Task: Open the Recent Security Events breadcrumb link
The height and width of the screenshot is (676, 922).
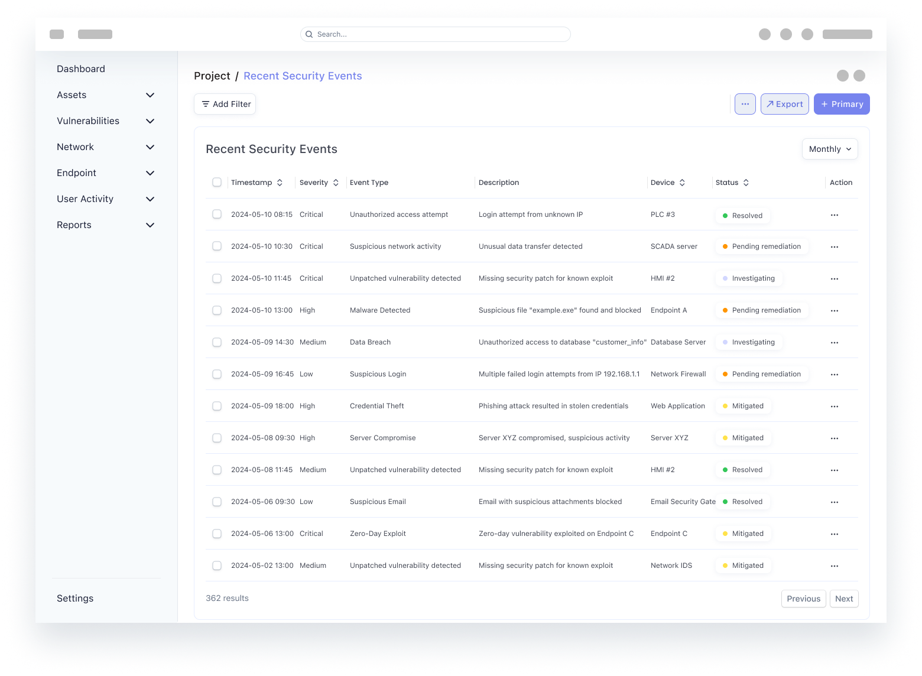Action: coord(303,76)
